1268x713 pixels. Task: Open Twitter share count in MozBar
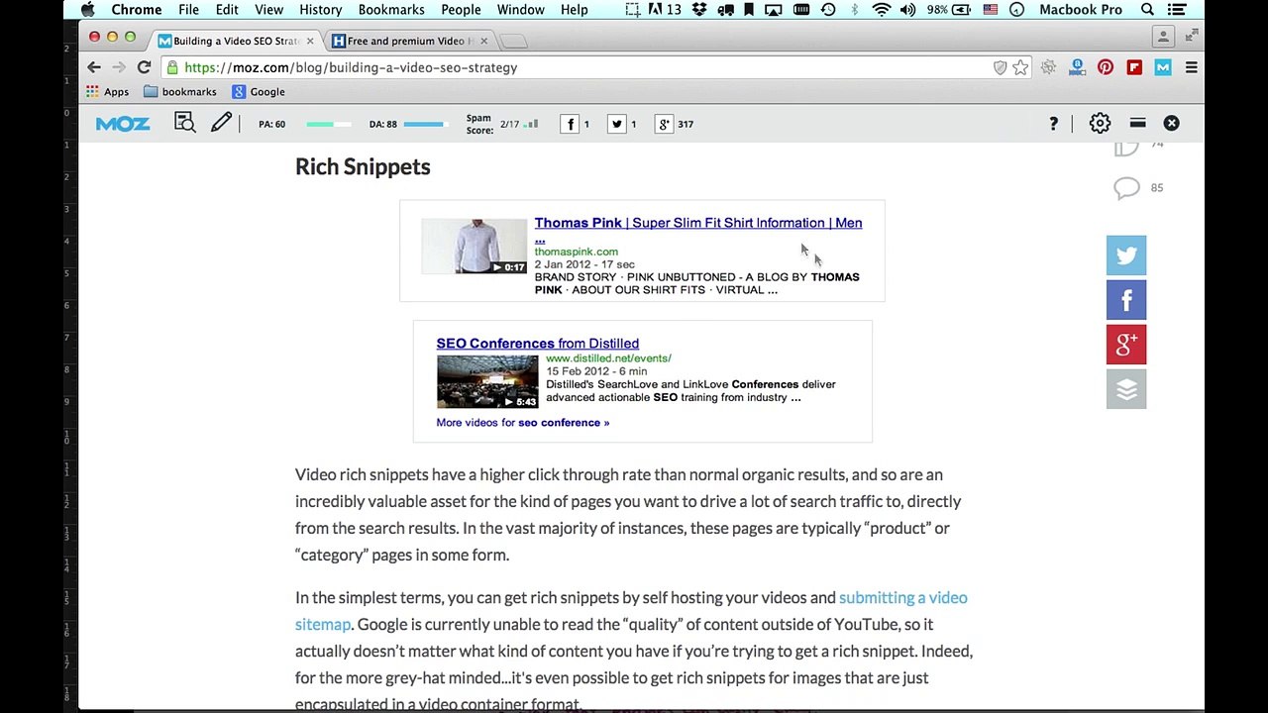[x=617, y=124]
